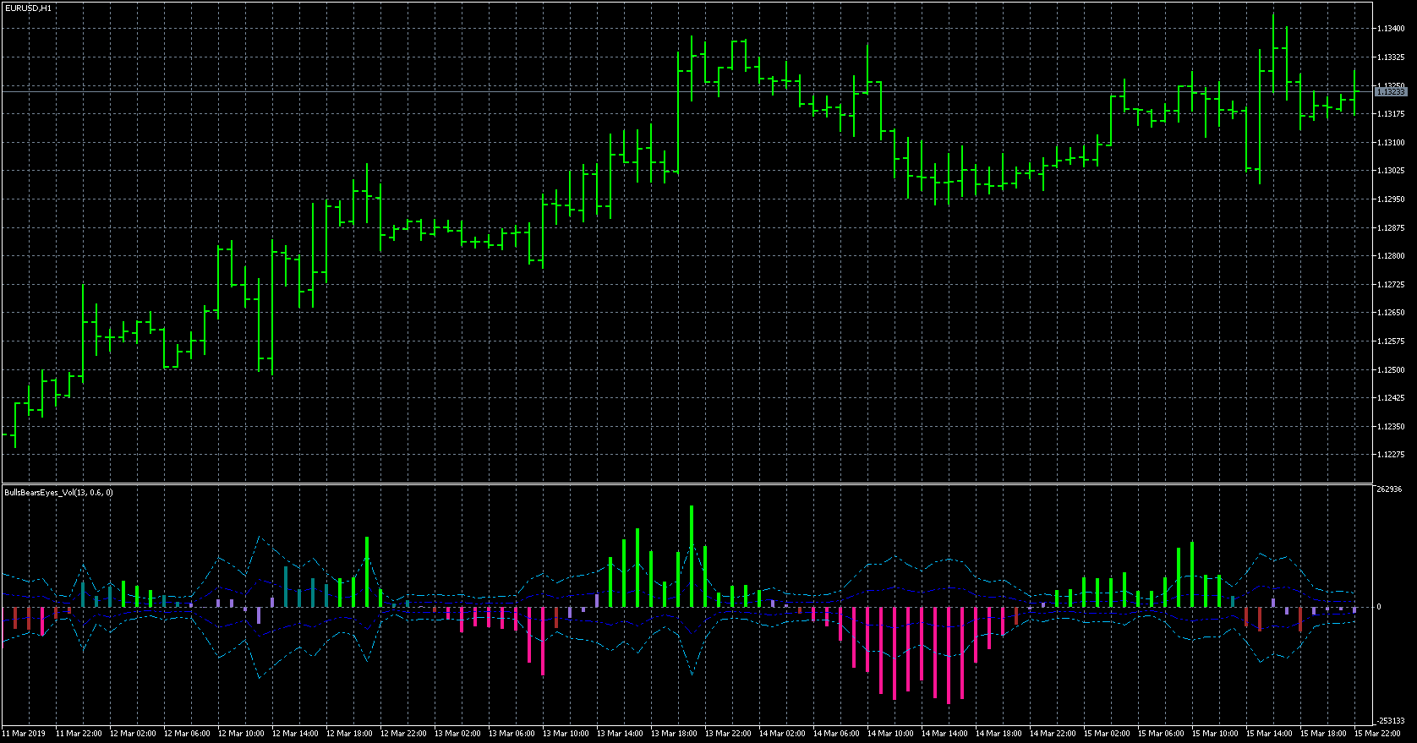
Task: Select the BullsBearEyes_Vol indicator label
Action: click(58, 492)
